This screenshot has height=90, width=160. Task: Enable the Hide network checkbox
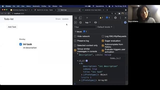[x=75, y=36]
